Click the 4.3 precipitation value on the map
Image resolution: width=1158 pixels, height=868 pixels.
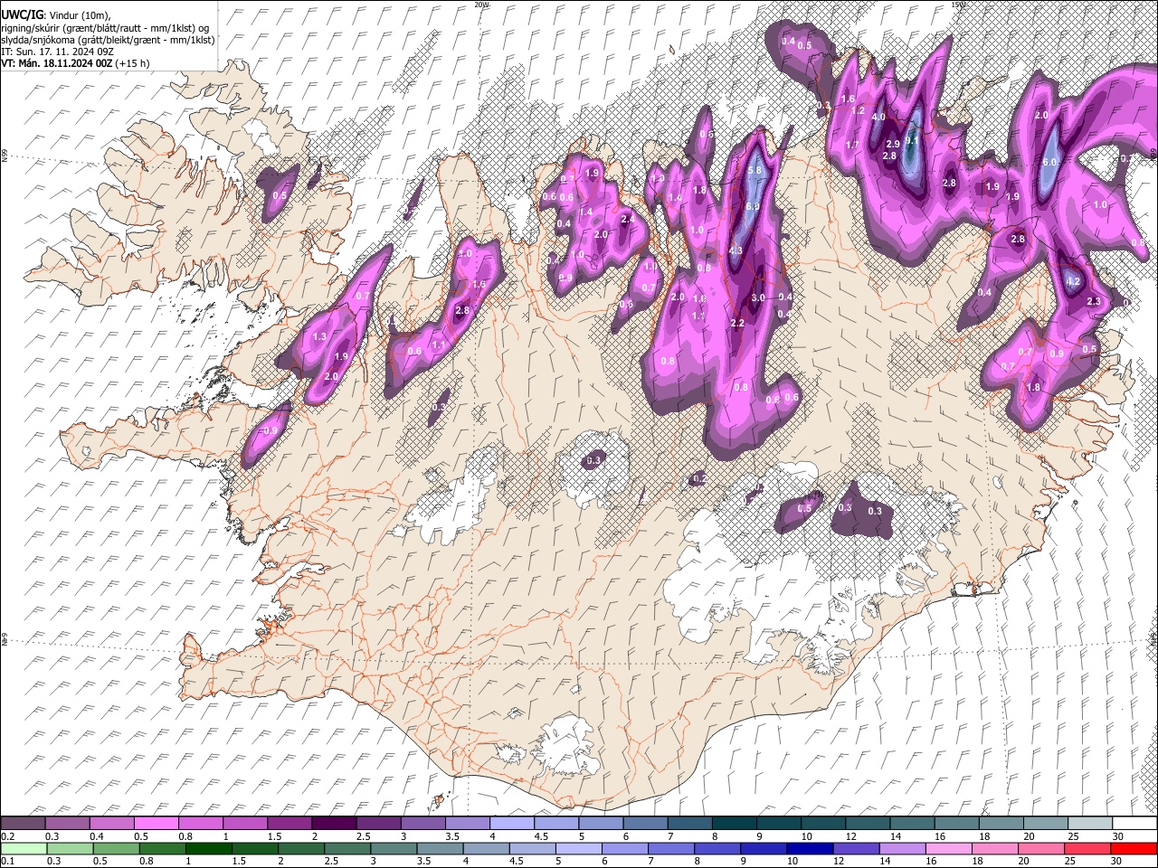(736, 250)
